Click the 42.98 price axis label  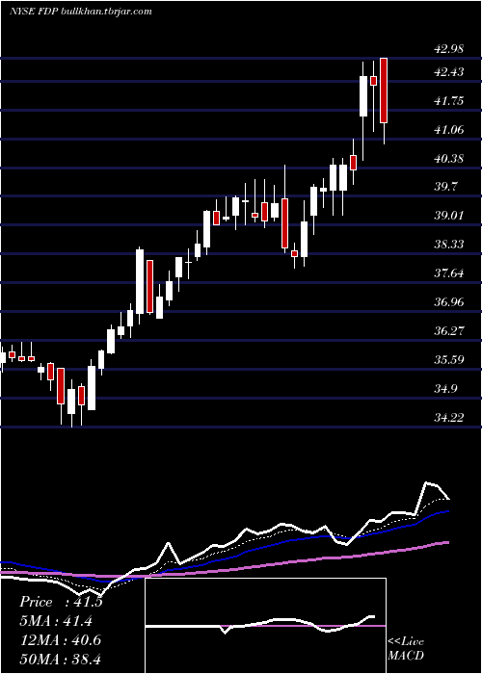pos(449,49)
